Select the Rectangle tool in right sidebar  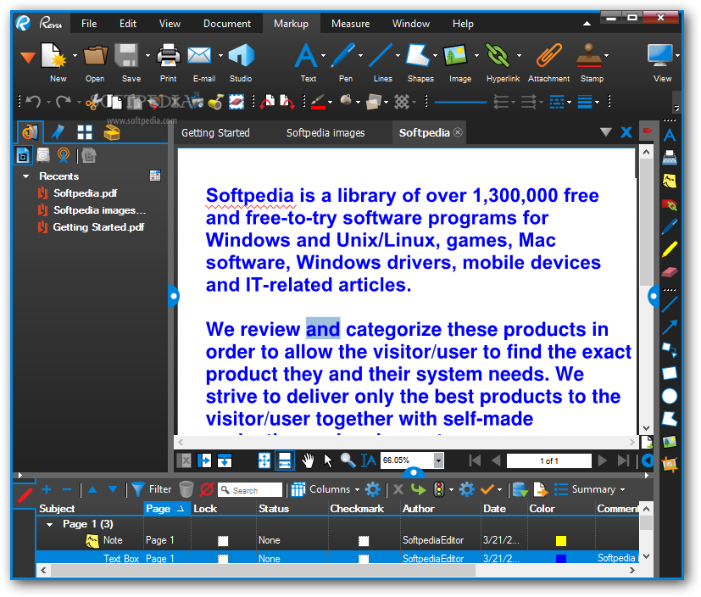coord(670,373)
